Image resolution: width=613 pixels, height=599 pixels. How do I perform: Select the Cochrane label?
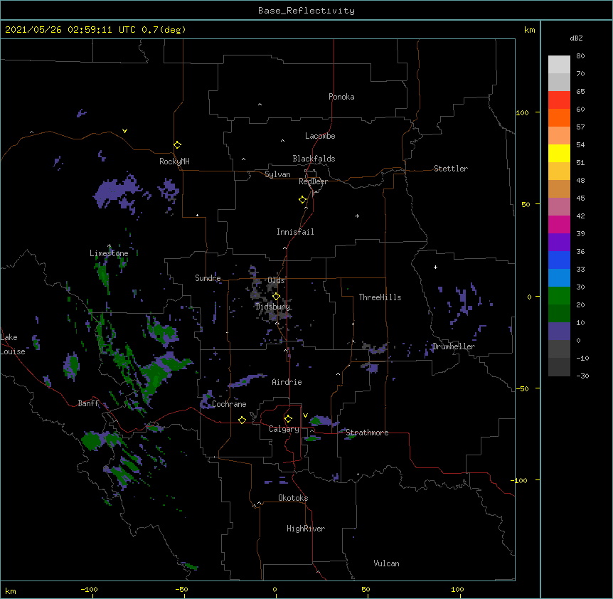pyautogui.click(x=229, y=404)
